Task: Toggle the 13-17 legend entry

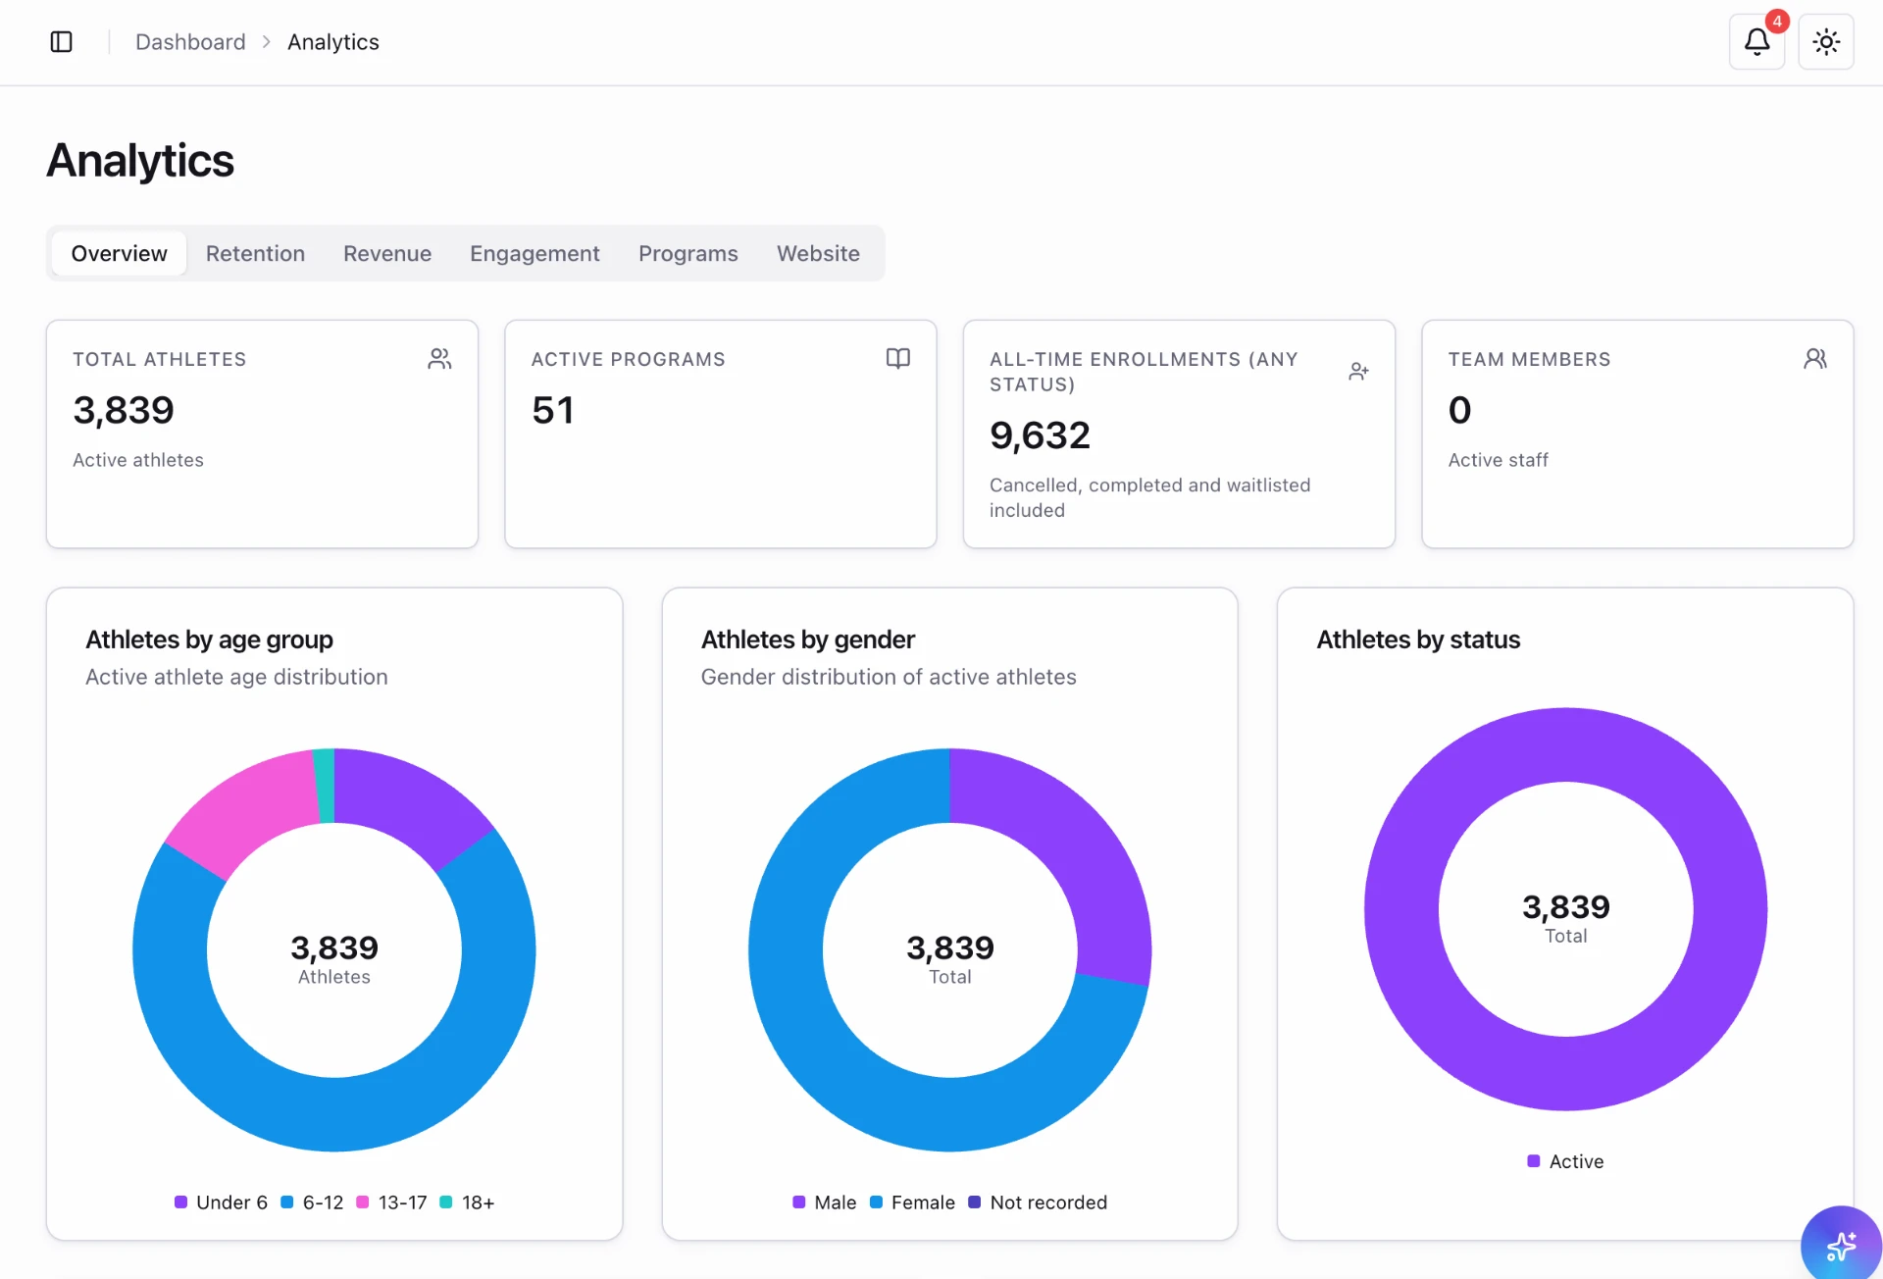Action: 391,1202
